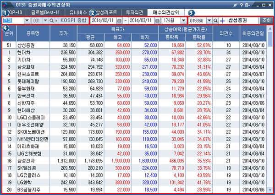
Task: Open end date calendar picker
Action: [x=157, y=21]
